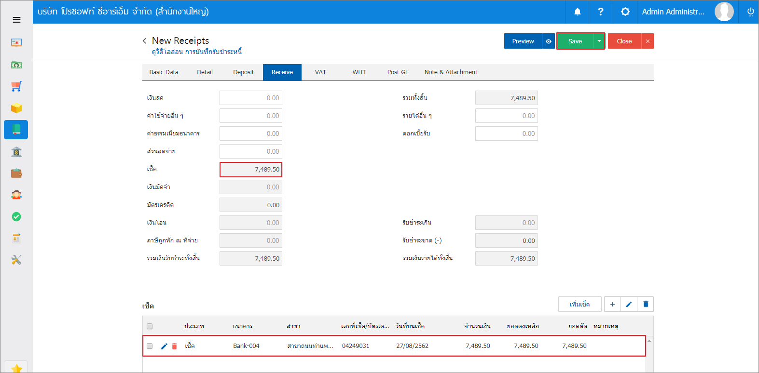Viewport: 759px width, 373px height.
Task: Click the trash delete icon above cheque table
Action: [x=646, y=304]
